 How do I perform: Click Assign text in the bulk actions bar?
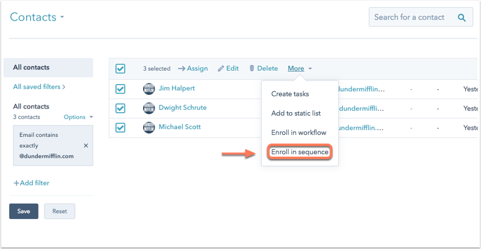click(x=197, y=68)
